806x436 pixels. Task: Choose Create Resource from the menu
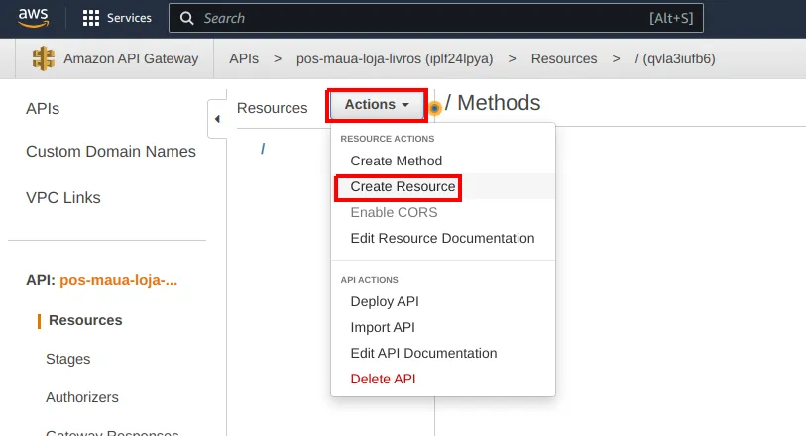(x=442, y=186)
